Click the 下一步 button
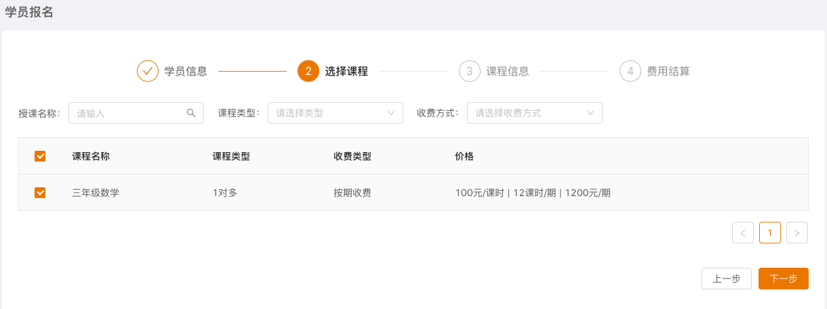The width and height of the screenshot is (827, 309). [783, 279]
